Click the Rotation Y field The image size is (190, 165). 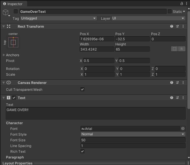click(x=135, y=69)
